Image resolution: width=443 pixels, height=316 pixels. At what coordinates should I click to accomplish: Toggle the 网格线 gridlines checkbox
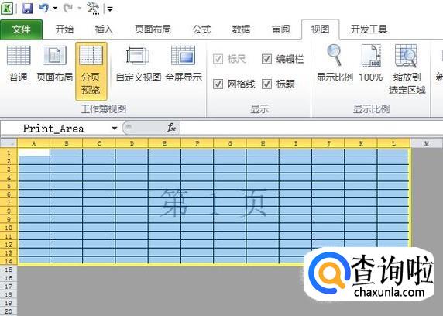(218, 84)
